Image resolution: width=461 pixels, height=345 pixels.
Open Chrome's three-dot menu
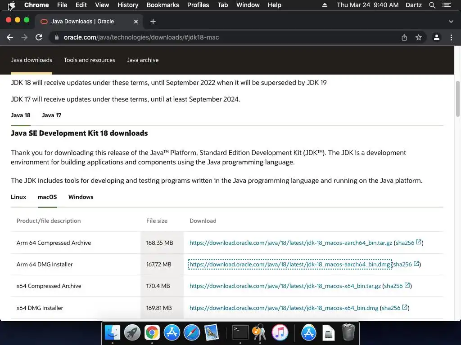(451, 37)
